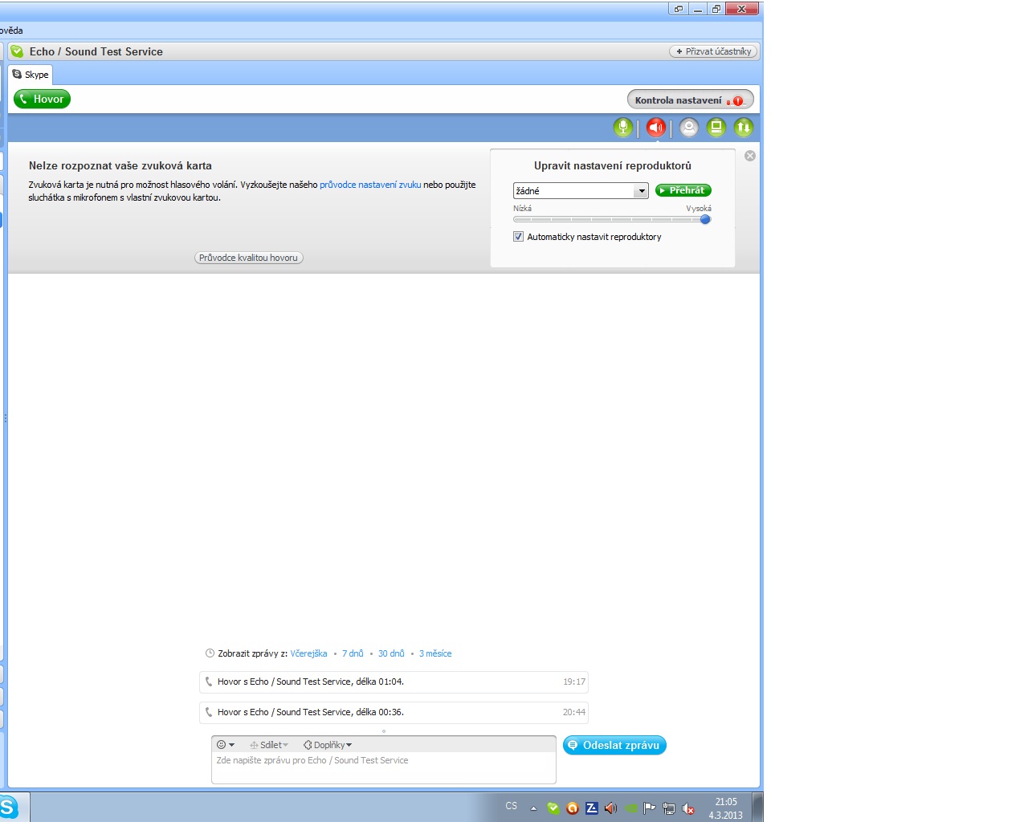Click the Skype tray status icon
Image resolution: width=1028 pixels, height=822 pixels.
coord(553,808)
